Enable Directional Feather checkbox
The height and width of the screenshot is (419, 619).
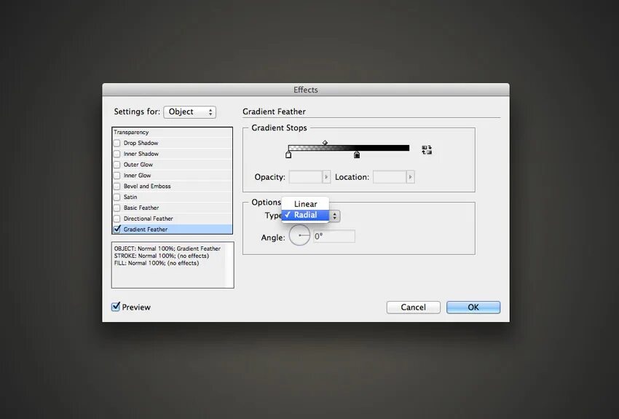tap(117, 219)
